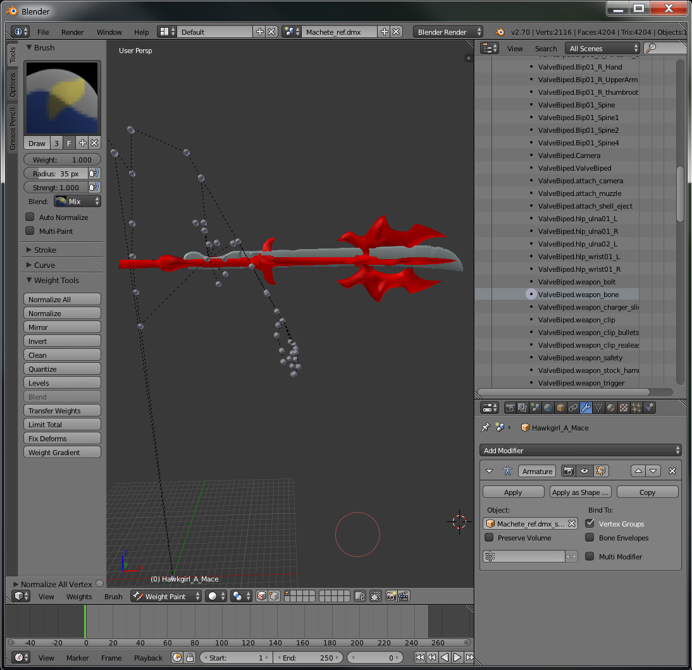Open the Texture properties tab (checker icon)
The height and width of the screenshot is (670, 692).
[x=624, y=408]
